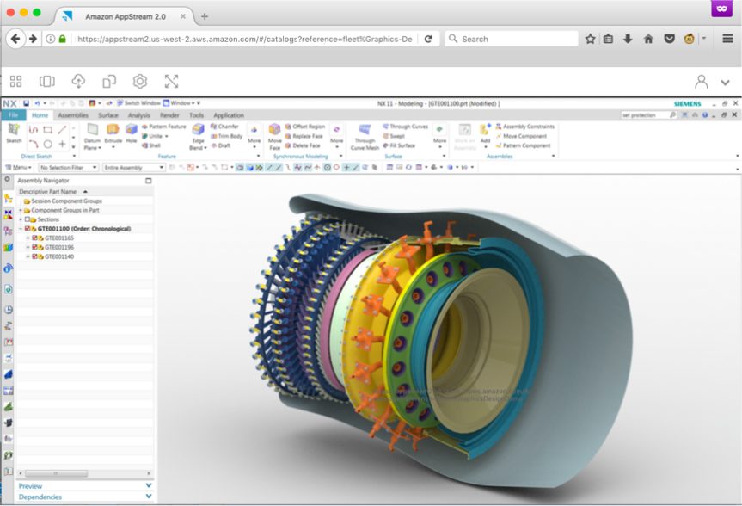Screen dimensions: 742x506
Task: Open the File tab
Action: pos(13,115)
